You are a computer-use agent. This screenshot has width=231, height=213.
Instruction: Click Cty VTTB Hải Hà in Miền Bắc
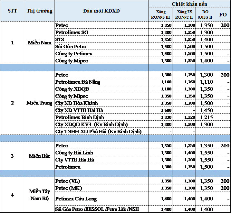point(101,160)
